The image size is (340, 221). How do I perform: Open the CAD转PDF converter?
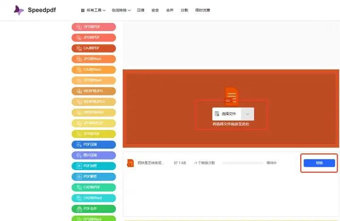pos(93,187)
